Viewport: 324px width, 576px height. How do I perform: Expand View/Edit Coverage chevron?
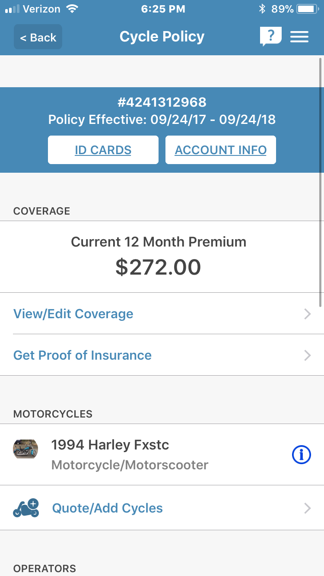pos(308,314)
